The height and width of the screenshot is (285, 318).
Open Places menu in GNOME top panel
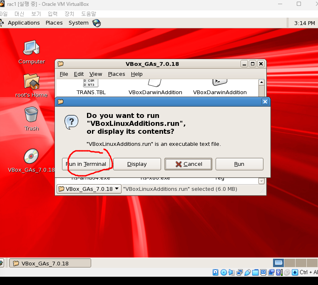[54, 23]
